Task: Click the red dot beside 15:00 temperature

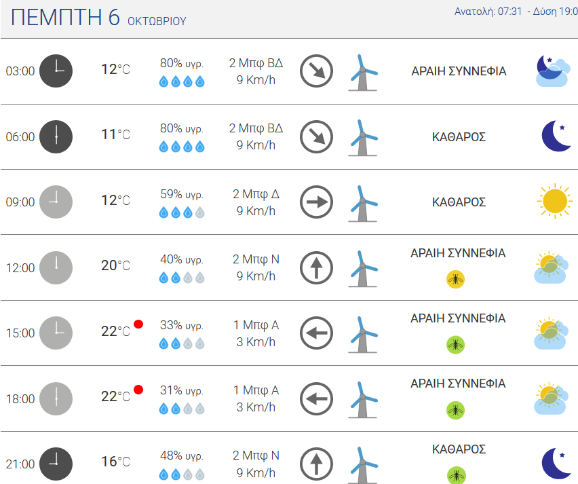Action: coord(138,324)
